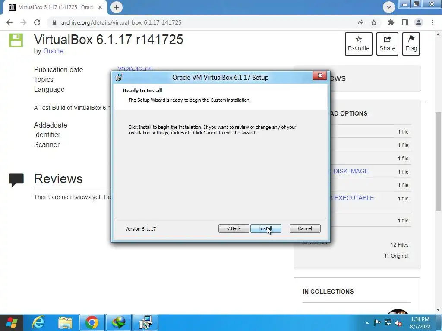
Task: Open the Windows Start menu
Action: [12, 322]
